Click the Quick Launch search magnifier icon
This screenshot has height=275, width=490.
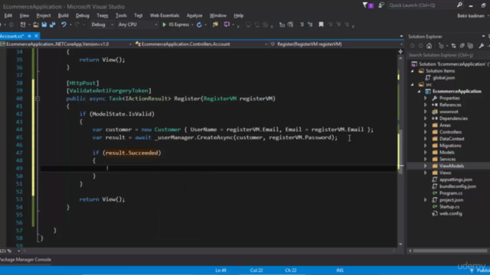(x=459, y=5)
